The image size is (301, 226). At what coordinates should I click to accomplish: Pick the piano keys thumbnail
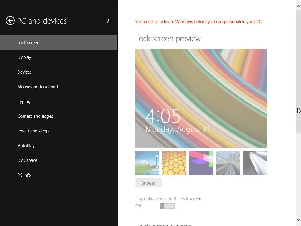pyautogui.click(x=255, y=163)
